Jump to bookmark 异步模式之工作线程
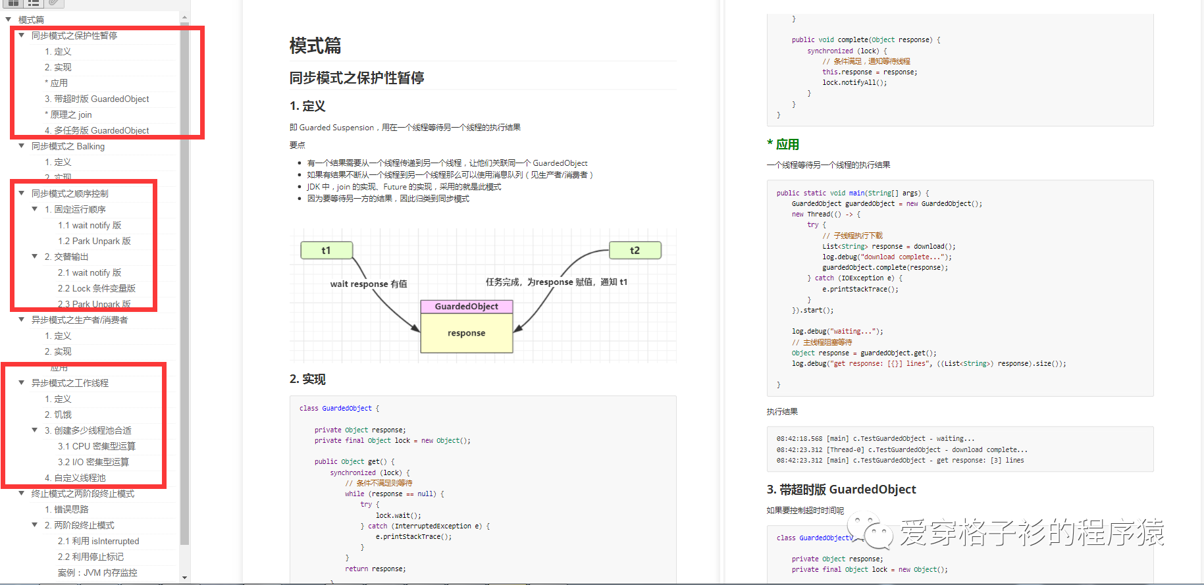The image size is (1204, 585). click(x=70, y=383)
